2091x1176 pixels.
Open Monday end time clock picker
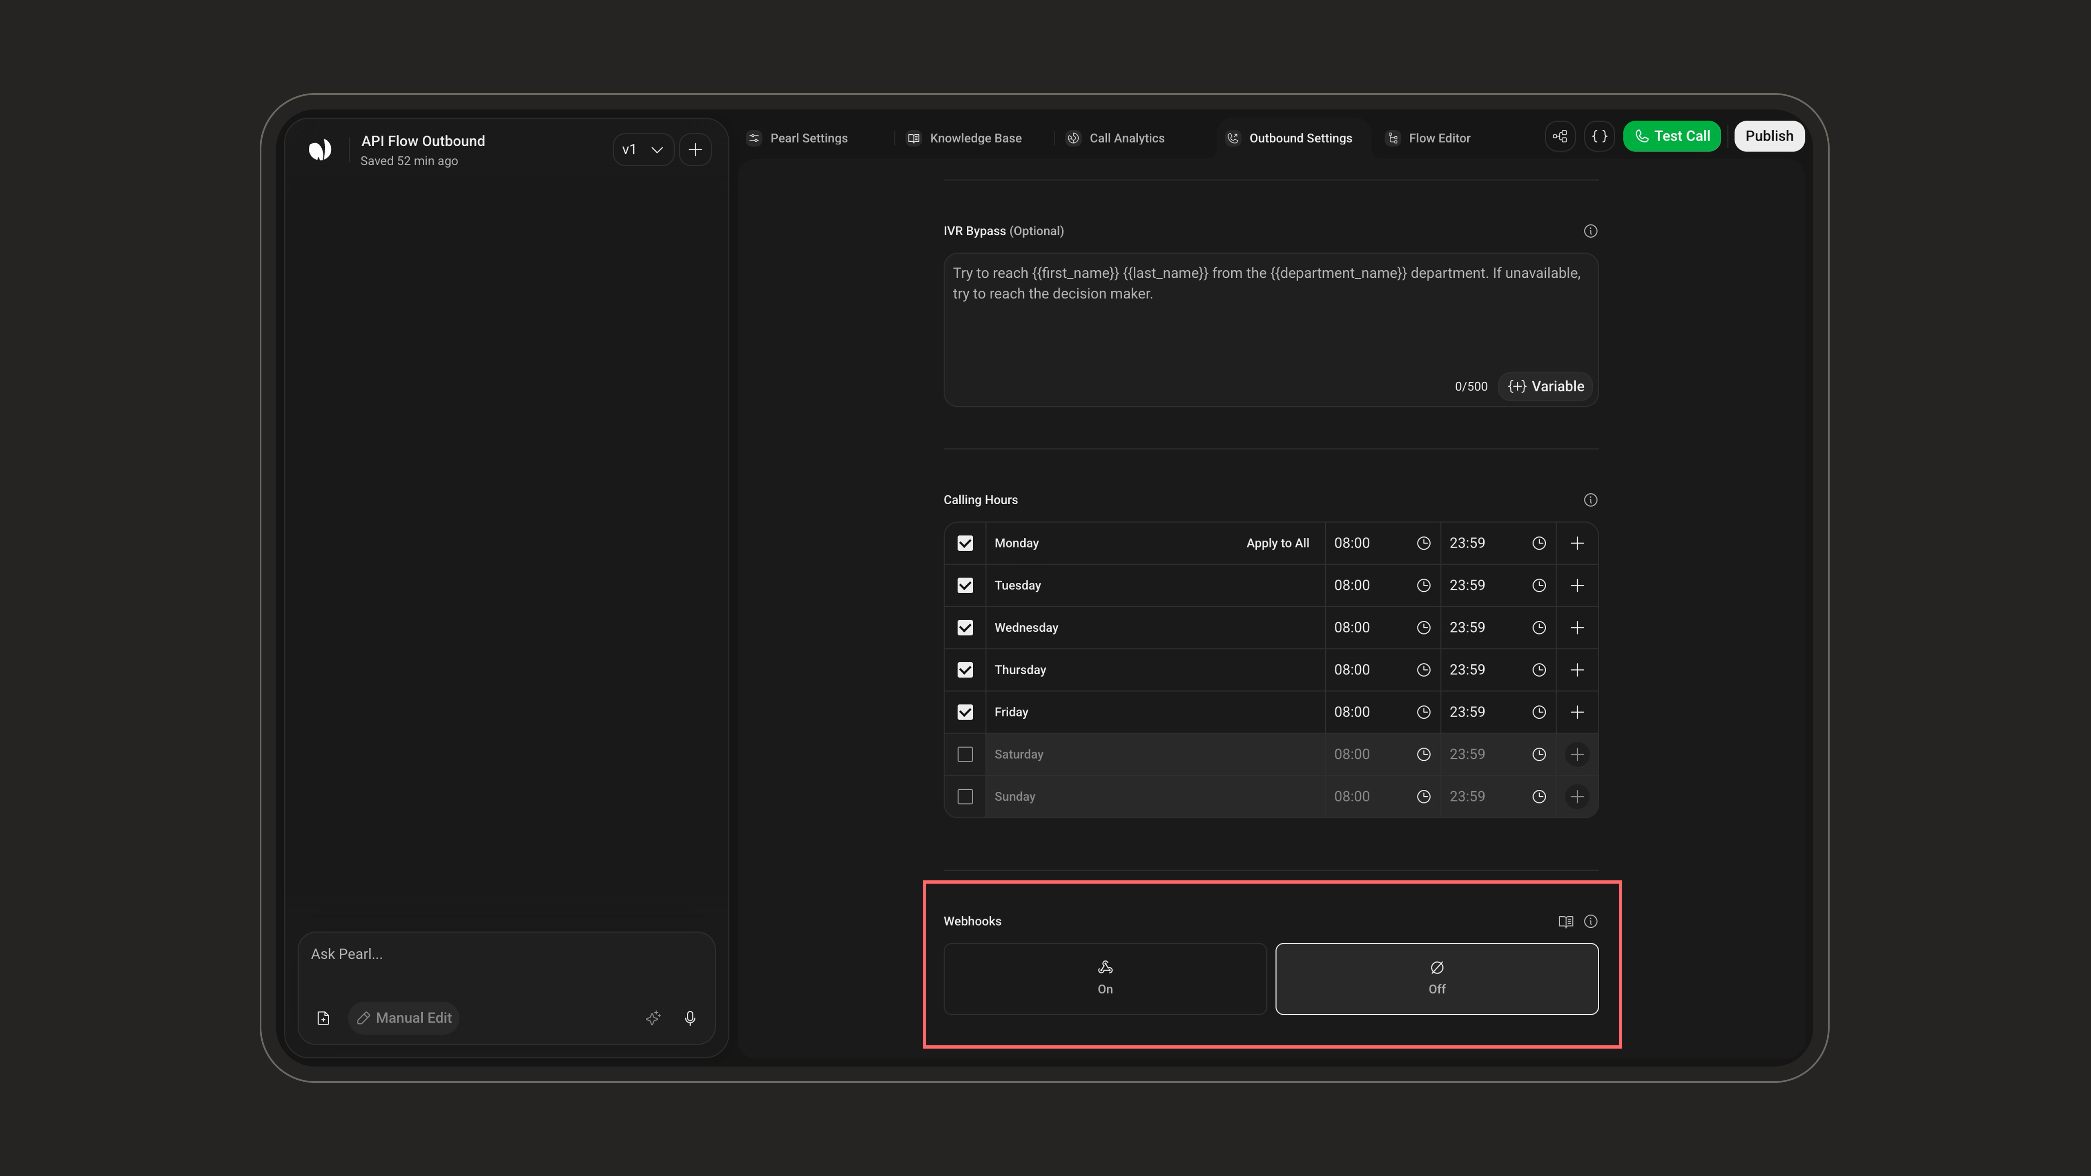[x=1538, y=543]
